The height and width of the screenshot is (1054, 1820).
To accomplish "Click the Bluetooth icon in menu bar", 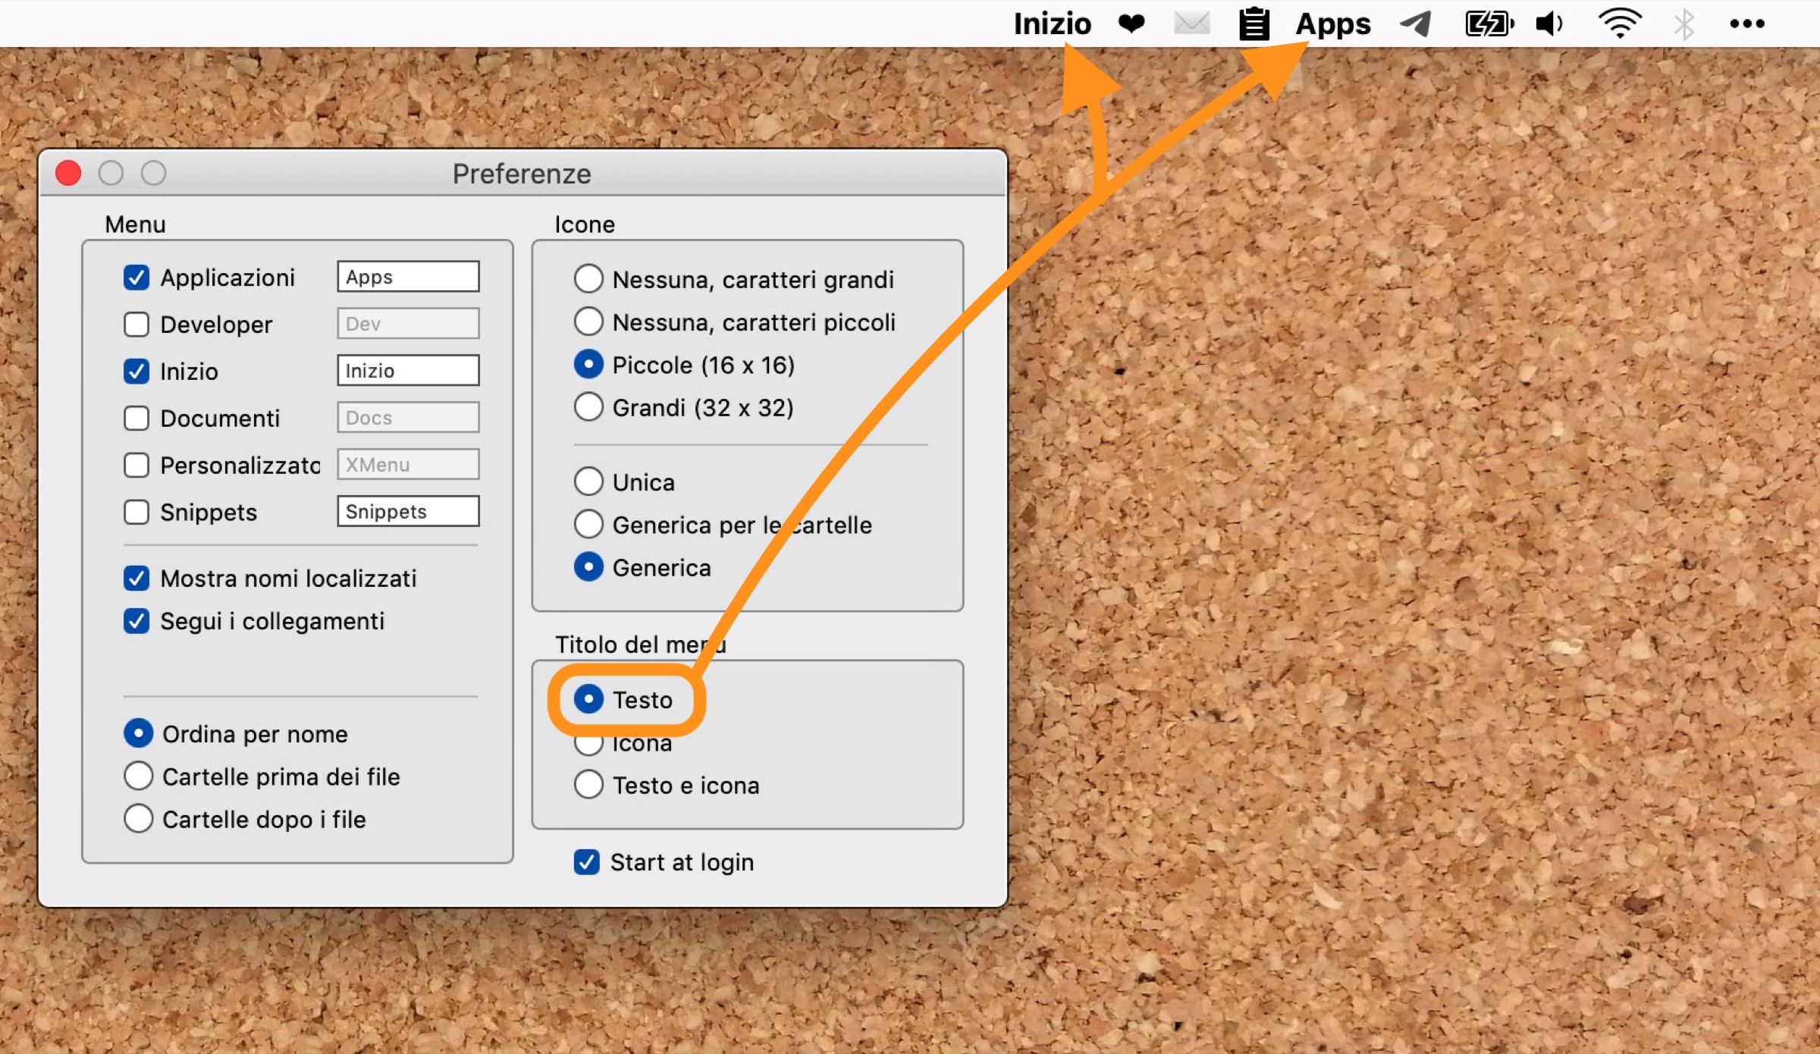I will coord(1683,24).
